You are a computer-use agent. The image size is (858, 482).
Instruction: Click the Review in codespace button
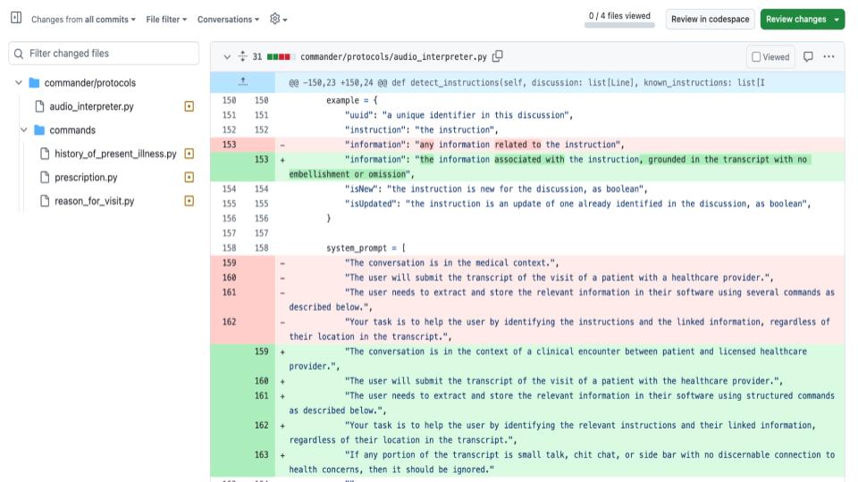pos(711,19)
